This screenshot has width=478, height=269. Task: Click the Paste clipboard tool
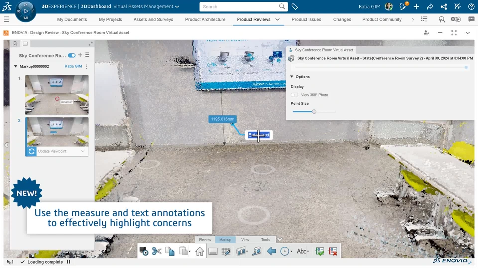click(183, 251)
